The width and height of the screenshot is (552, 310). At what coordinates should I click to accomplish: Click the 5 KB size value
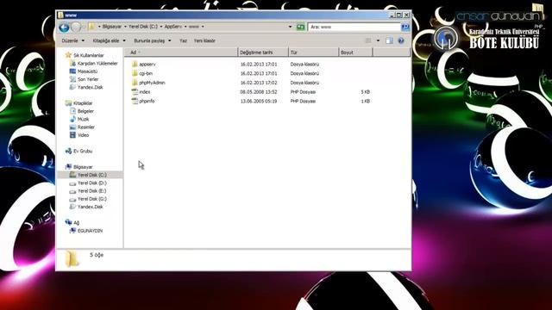365,92
